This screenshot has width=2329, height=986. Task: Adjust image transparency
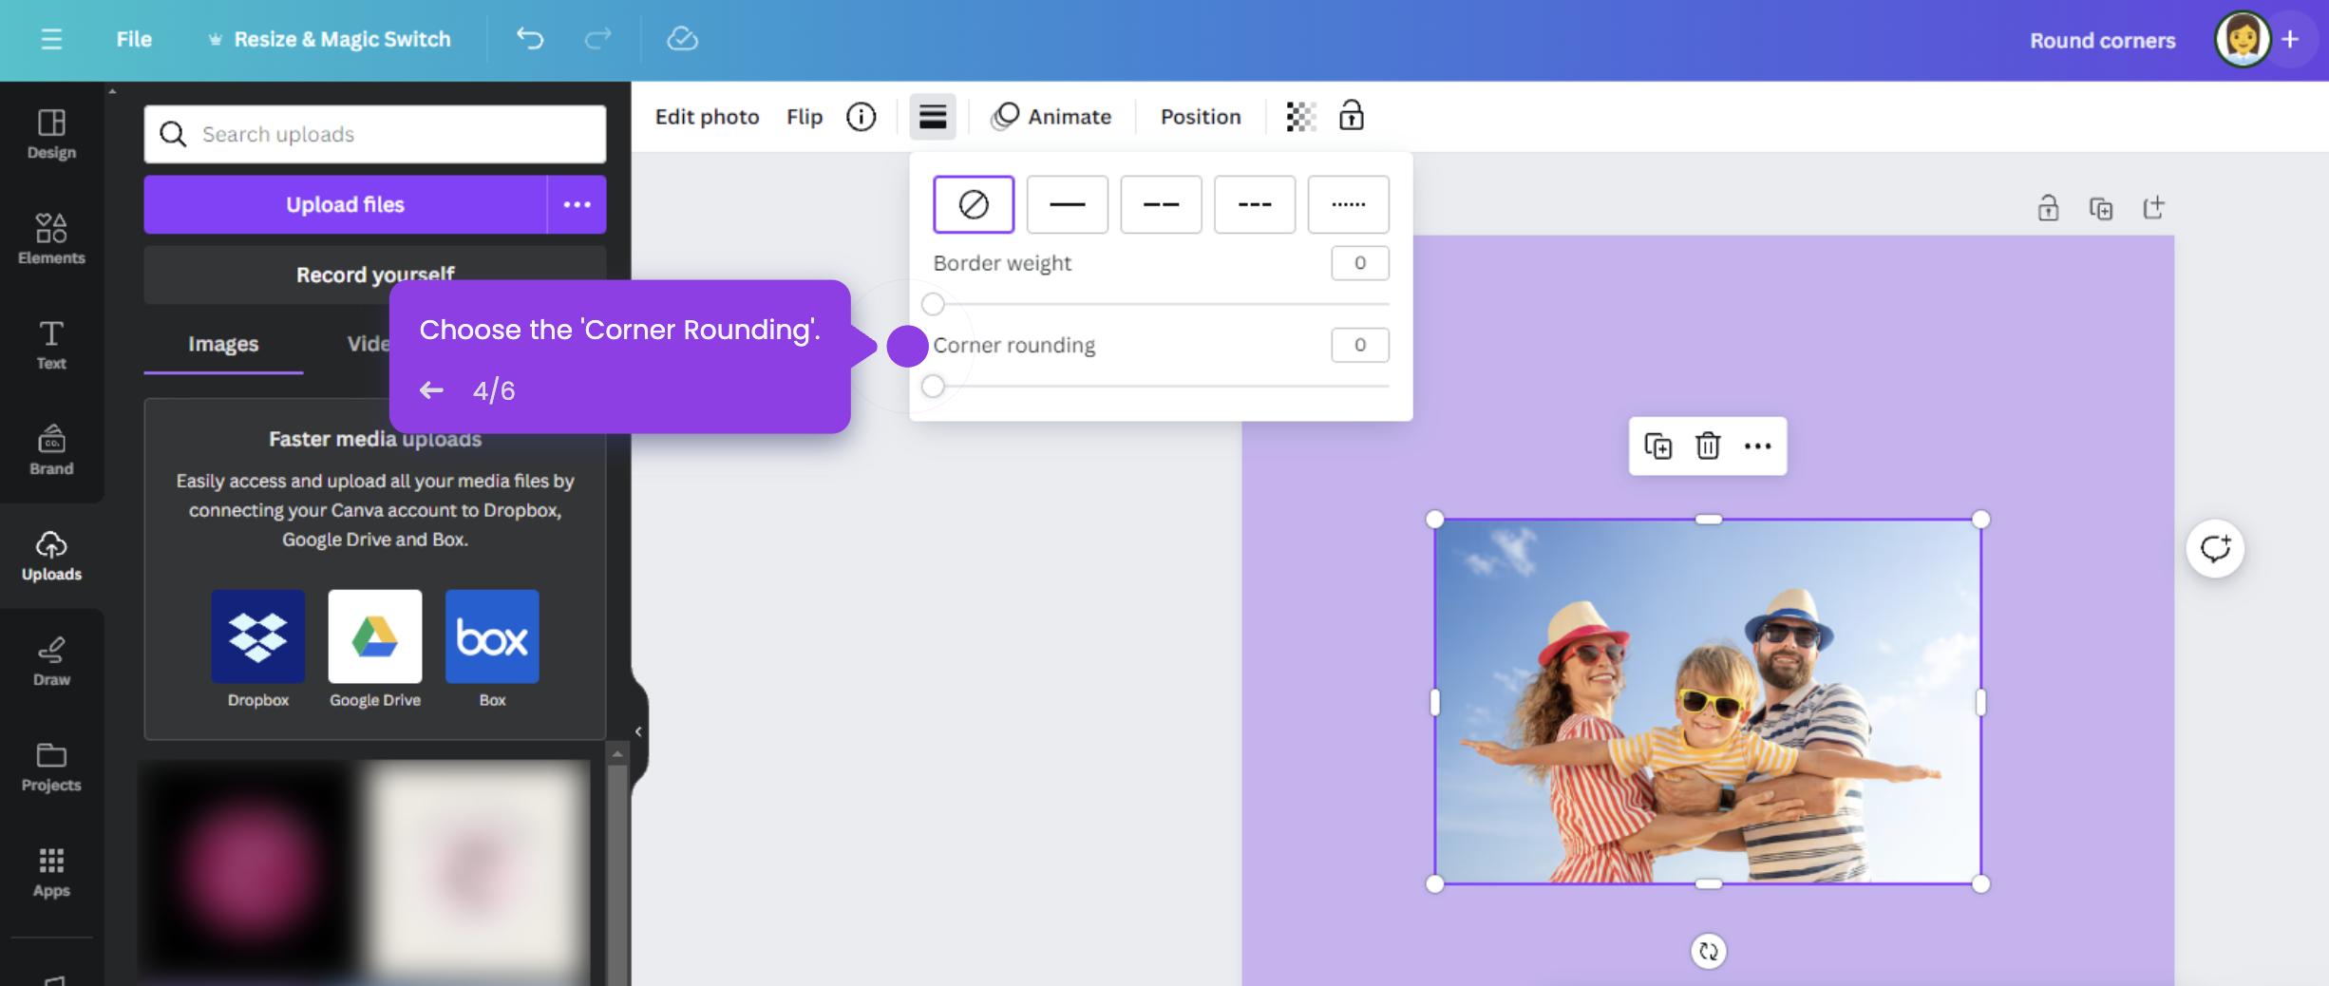pos(1300,116)
